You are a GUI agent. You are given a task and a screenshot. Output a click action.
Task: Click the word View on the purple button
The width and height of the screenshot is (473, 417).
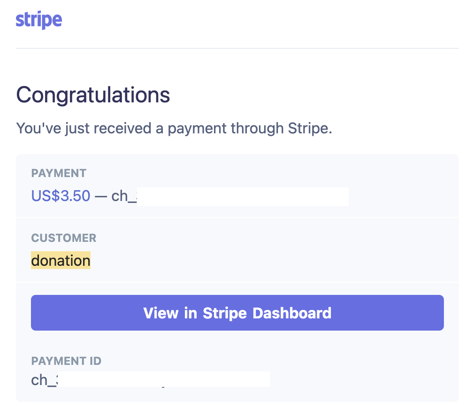160,313
